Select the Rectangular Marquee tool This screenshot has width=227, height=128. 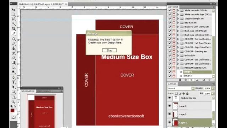tap(13, 14)
